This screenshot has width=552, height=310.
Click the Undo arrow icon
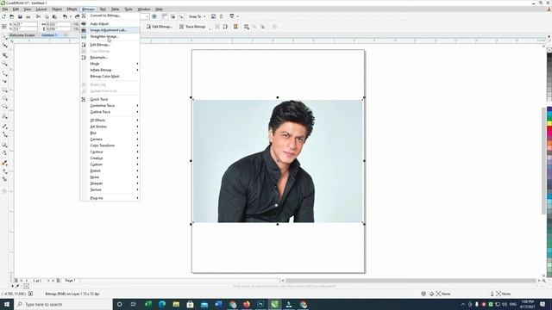(x=65, y=16)
